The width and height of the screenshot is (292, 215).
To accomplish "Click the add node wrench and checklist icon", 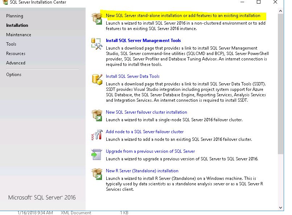I will [97, 135].
